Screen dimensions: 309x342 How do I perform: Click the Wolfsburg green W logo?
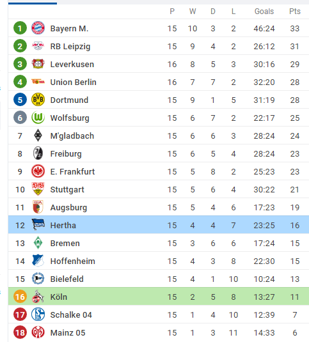click(x=38, y=118)
